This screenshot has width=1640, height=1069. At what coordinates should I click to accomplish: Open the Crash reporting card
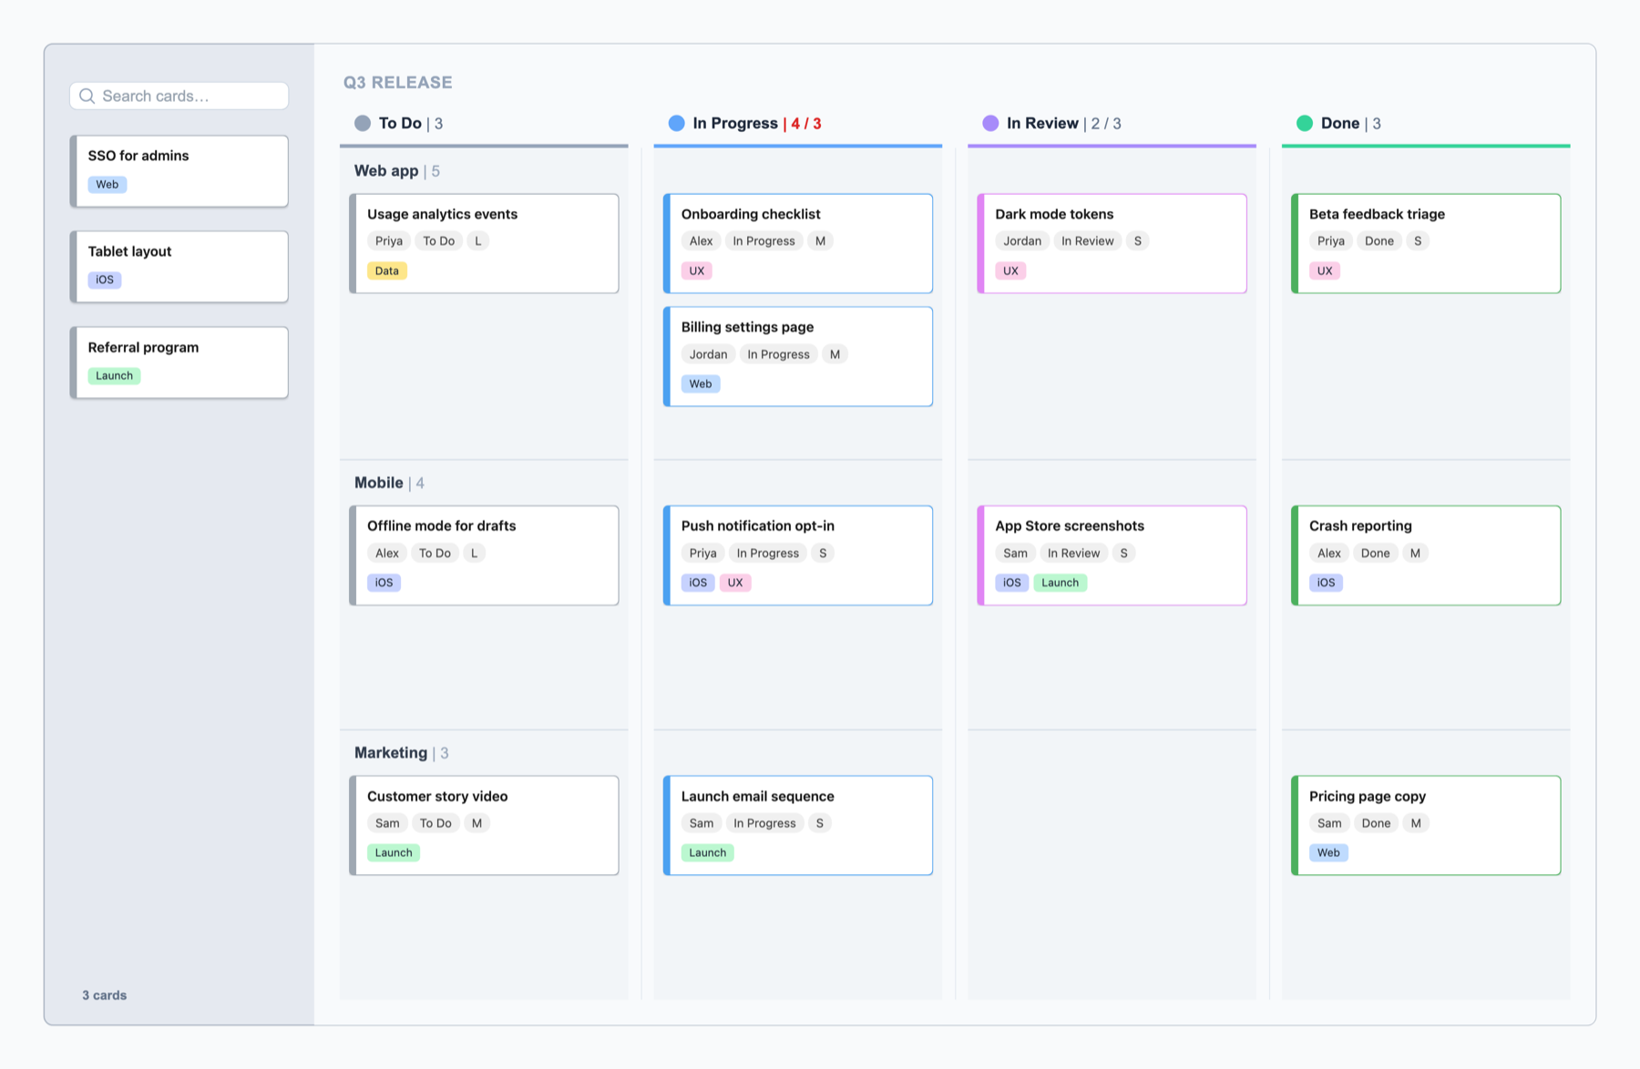pyautogui.click(x=1426, y=555)
